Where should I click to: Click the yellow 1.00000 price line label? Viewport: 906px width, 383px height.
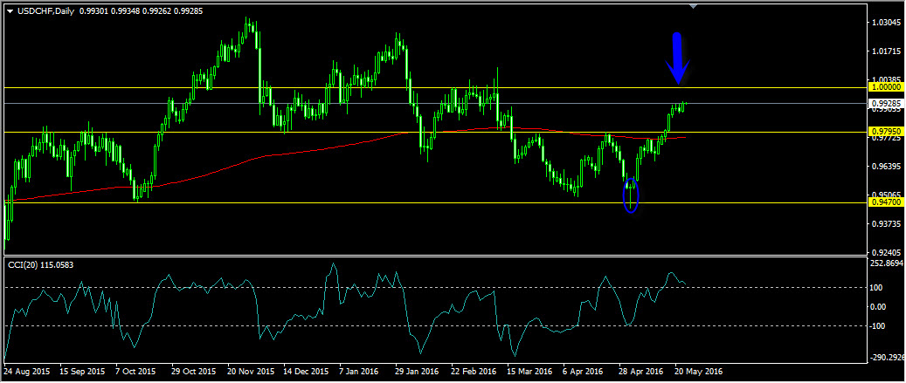click(885, 87)
